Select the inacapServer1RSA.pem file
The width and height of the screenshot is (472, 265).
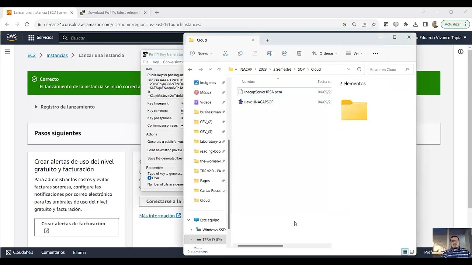point(263,92)
